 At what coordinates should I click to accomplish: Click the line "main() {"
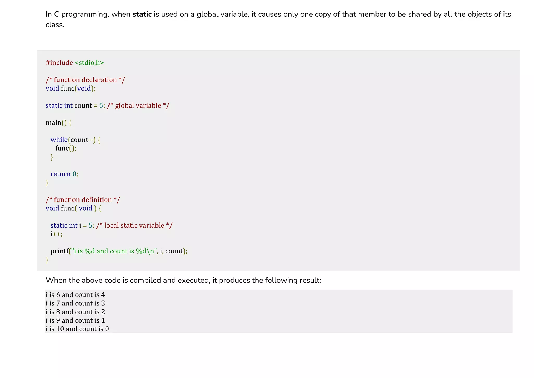tap(59, 123)
